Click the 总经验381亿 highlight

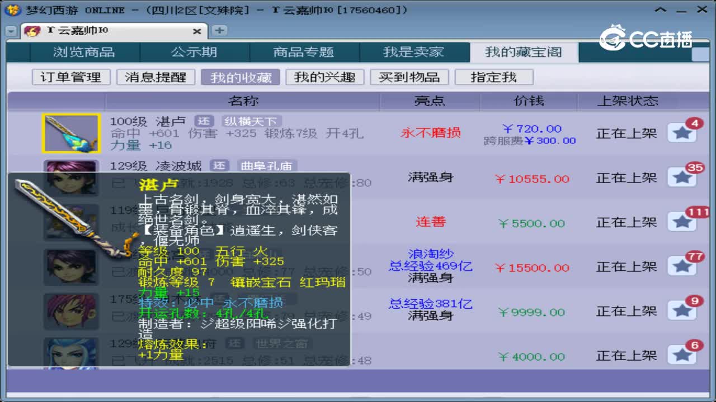pyautogui.click(x=431, y=304)
